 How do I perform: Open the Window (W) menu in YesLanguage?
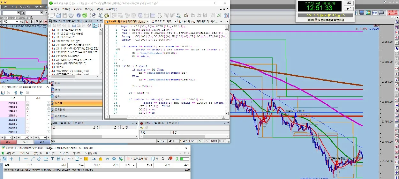point(100,9)
